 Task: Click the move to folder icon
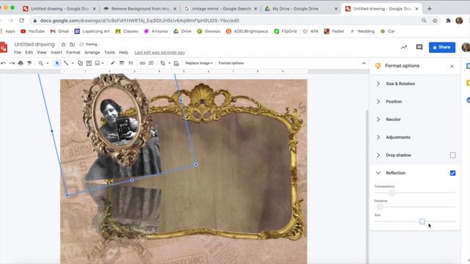(x=72, y=44)
